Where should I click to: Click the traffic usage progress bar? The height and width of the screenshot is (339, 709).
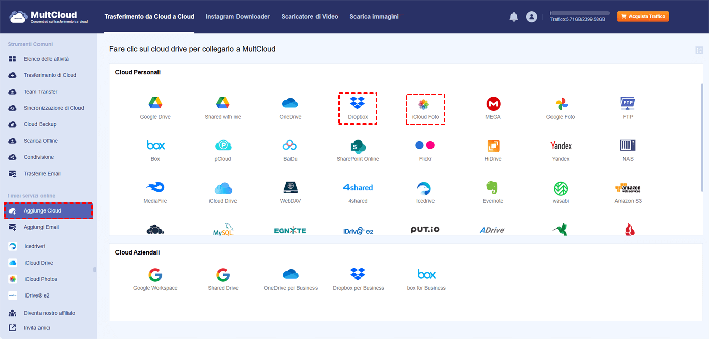tap(580, 13)
